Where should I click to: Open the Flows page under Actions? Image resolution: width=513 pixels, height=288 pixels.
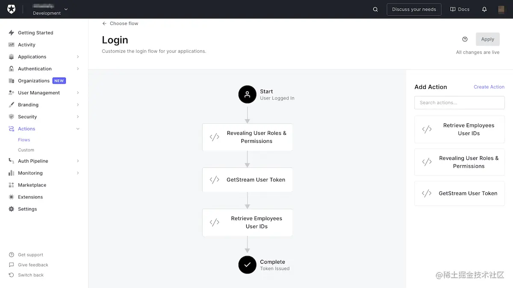(24, 140)
